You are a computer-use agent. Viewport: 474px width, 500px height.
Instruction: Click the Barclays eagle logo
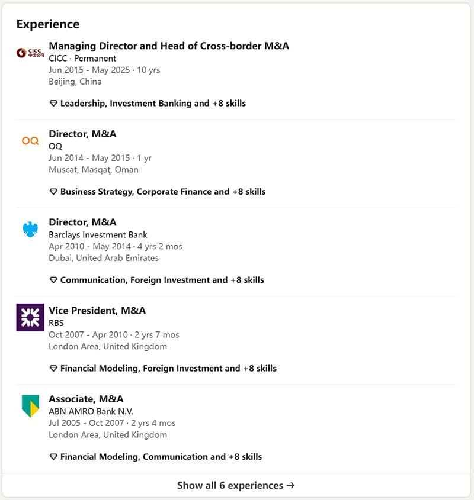click(x=30, y=229)
